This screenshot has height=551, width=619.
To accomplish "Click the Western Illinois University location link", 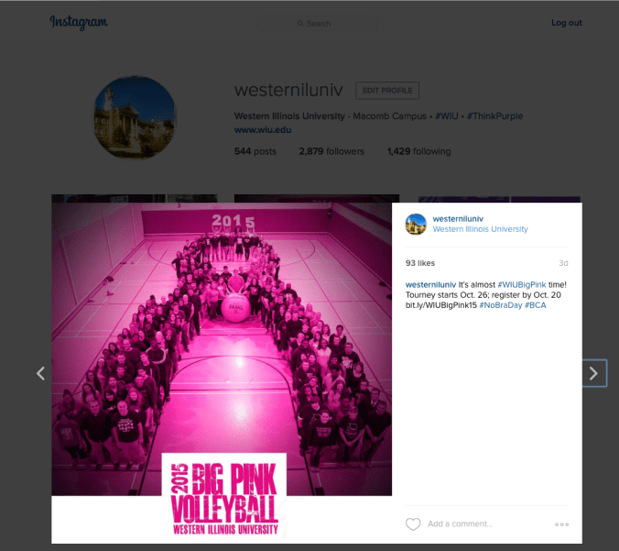I will pos(480,229).
